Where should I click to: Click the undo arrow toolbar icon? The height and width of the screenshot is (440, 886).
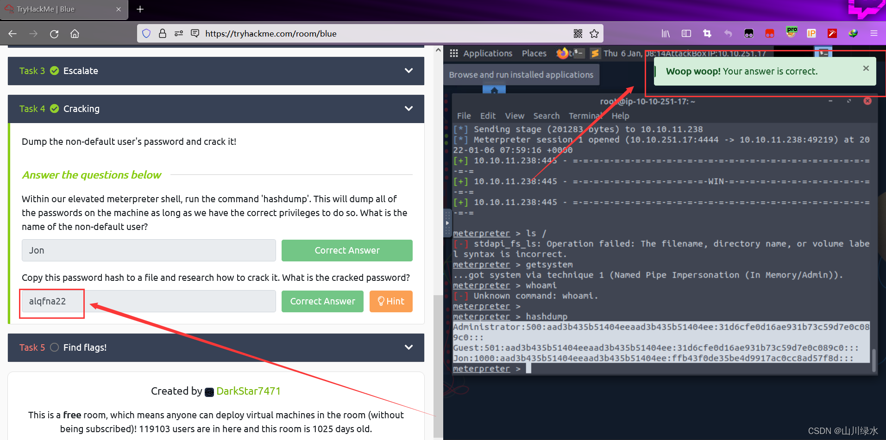[x=728, y=33]
